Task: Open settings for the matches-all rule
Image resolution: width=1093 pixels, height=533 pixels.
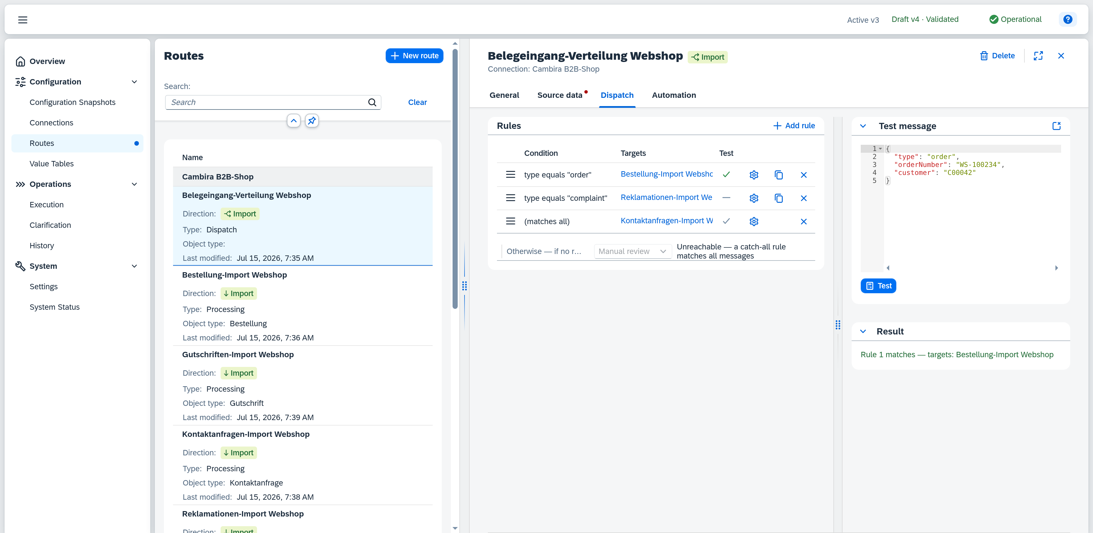Action: pyautogui.click(x=753, y=221)
